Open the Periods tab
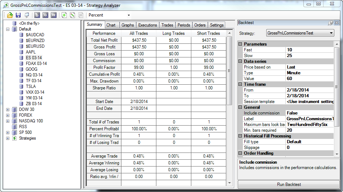Screen dimensions: 343x192 [x=184, y=25]
